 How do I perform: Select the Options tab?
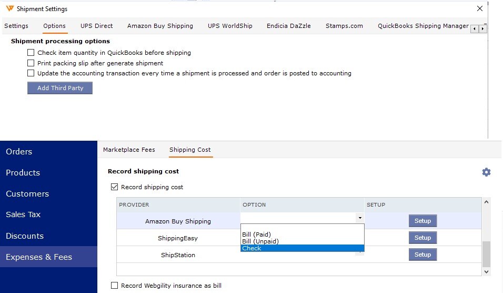coord(54,26)
